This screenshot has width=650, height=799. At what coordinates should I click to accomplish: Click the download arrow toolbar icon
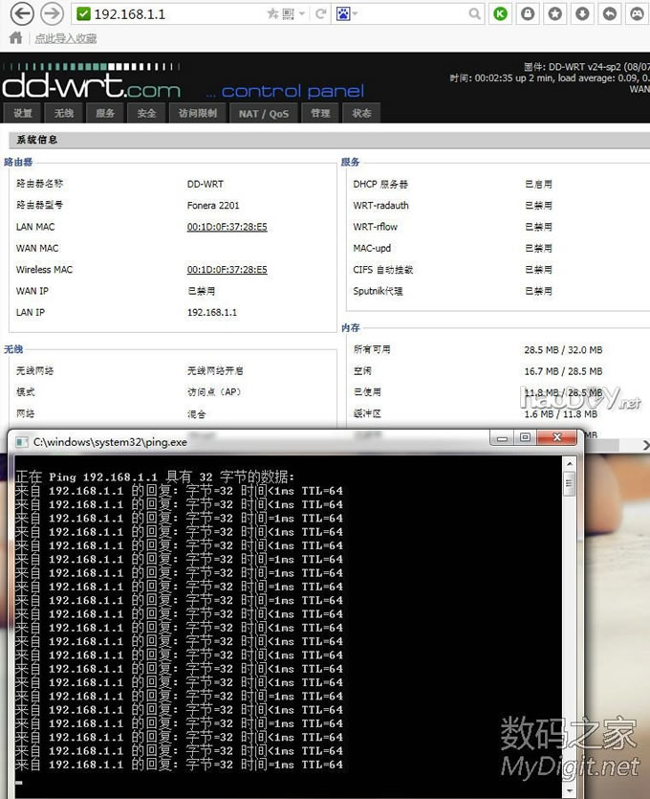coord(582,14)
